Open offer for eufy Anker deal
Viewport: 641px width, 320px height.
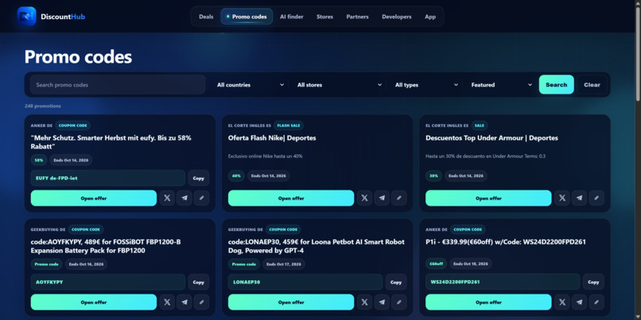tap(94, 198)
